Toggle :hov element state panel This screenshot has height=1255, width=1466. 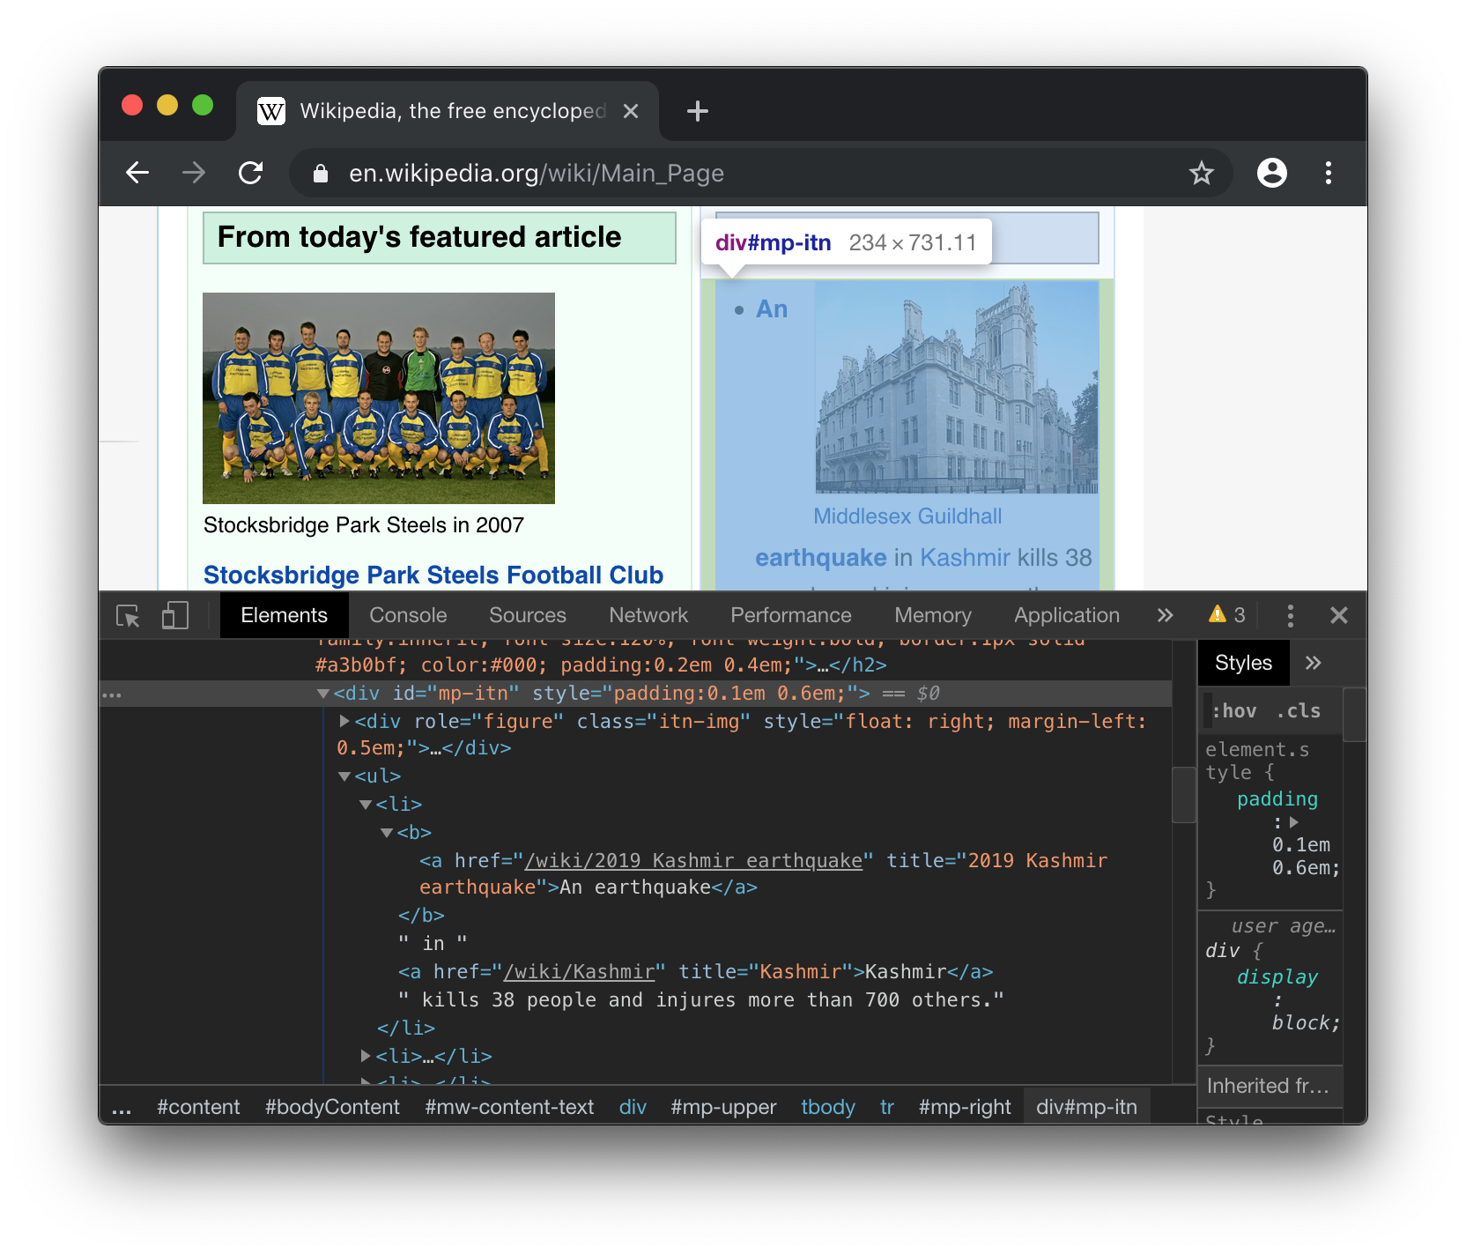tap(1234, 711)
